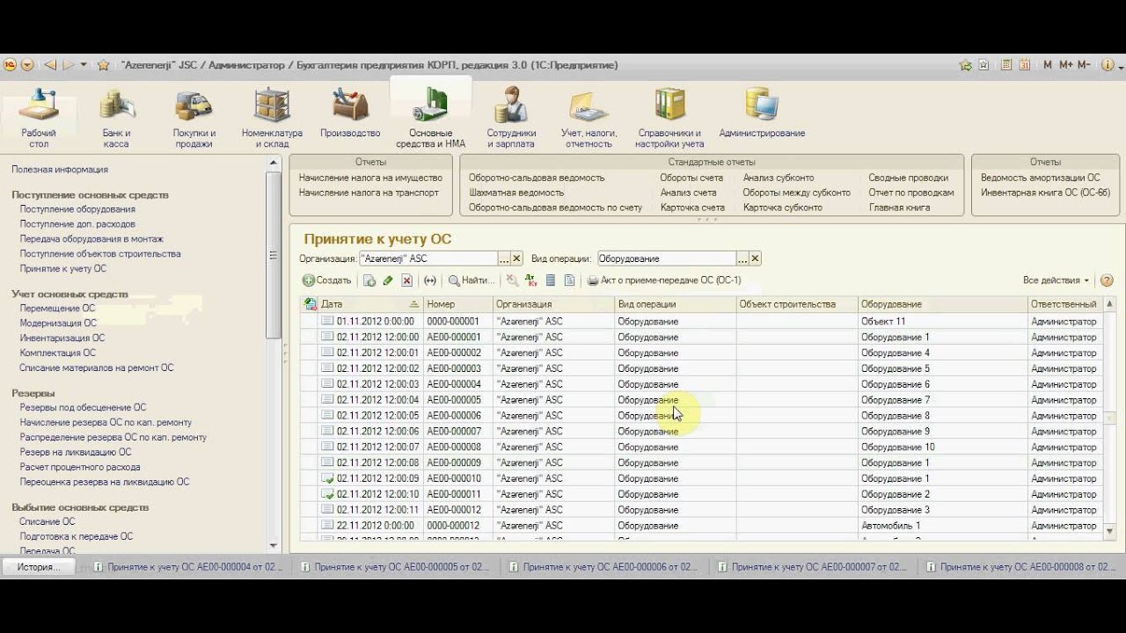Image resolution: width=1126 pixels, height=633 pixels.
Task: Switch to Принятие к учету ОС АЕ00-000007 tab
Action: (x=811, y=567)
